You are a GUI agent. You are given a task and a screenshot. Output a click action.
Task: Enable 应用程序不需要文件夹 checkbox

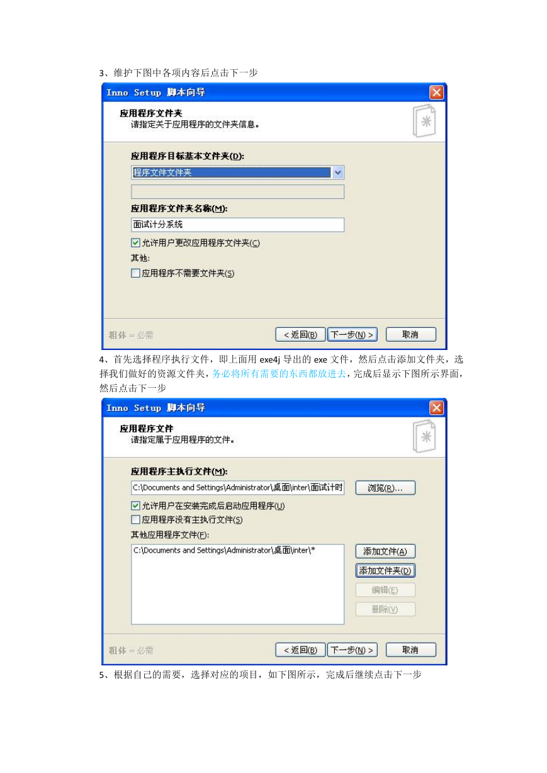135,273
